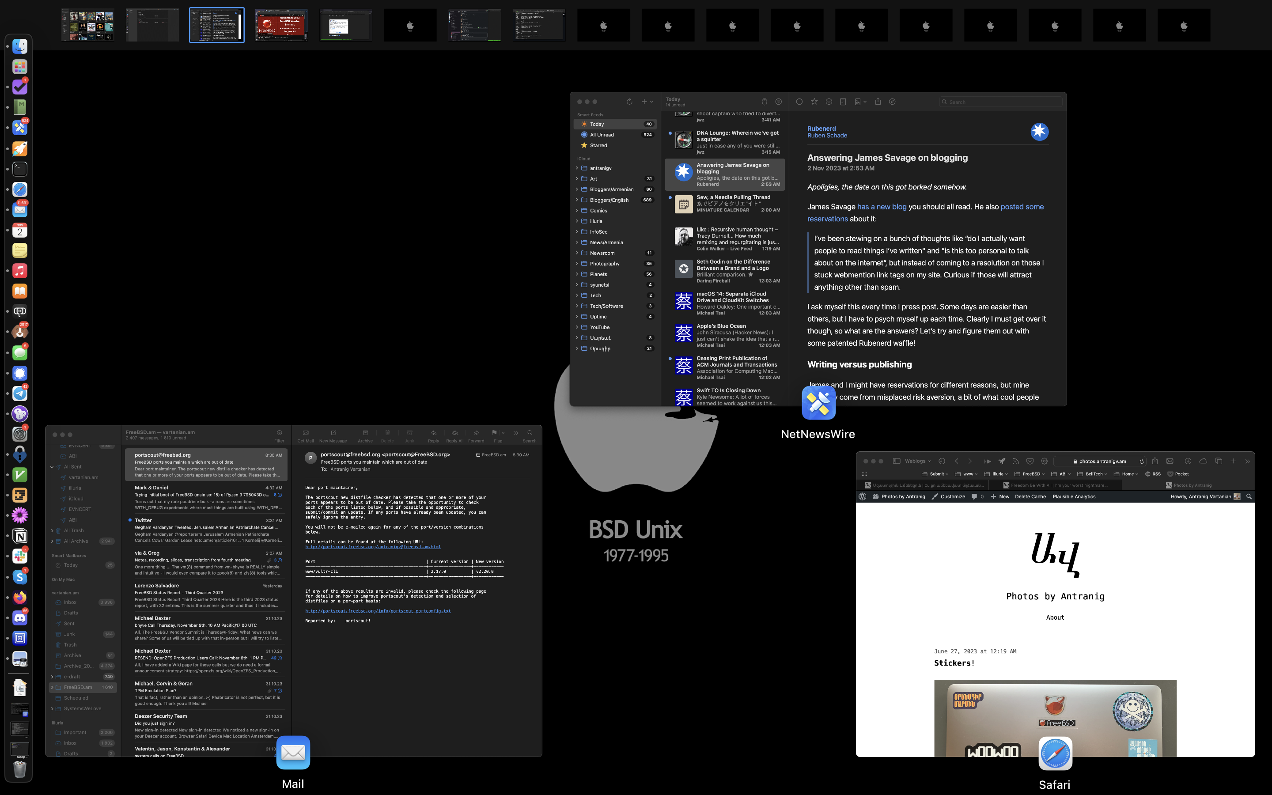Click the Trash icon in the Dock

(20, 770)
